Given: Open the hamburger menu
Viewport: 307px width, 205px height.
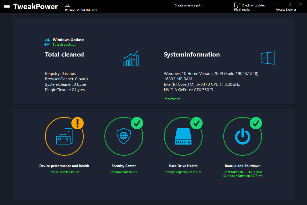Looking at the screenshot, I should (x=7, y=6).
